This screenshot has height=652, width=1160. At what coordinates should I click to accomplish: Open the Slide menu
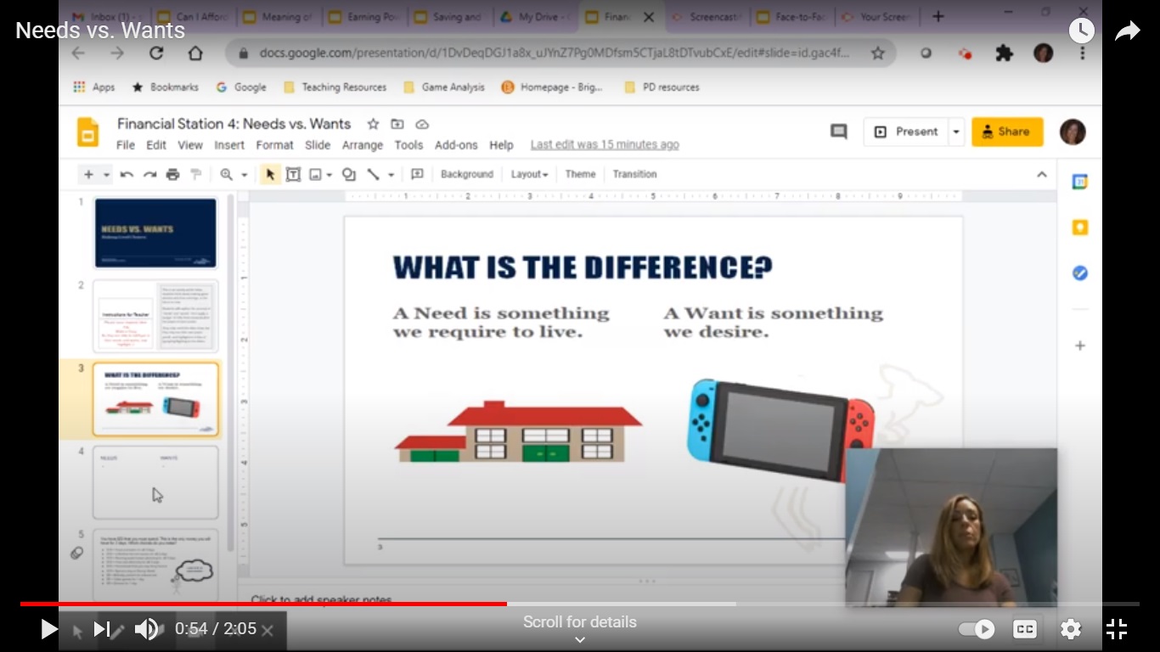[x=318, y=145]
